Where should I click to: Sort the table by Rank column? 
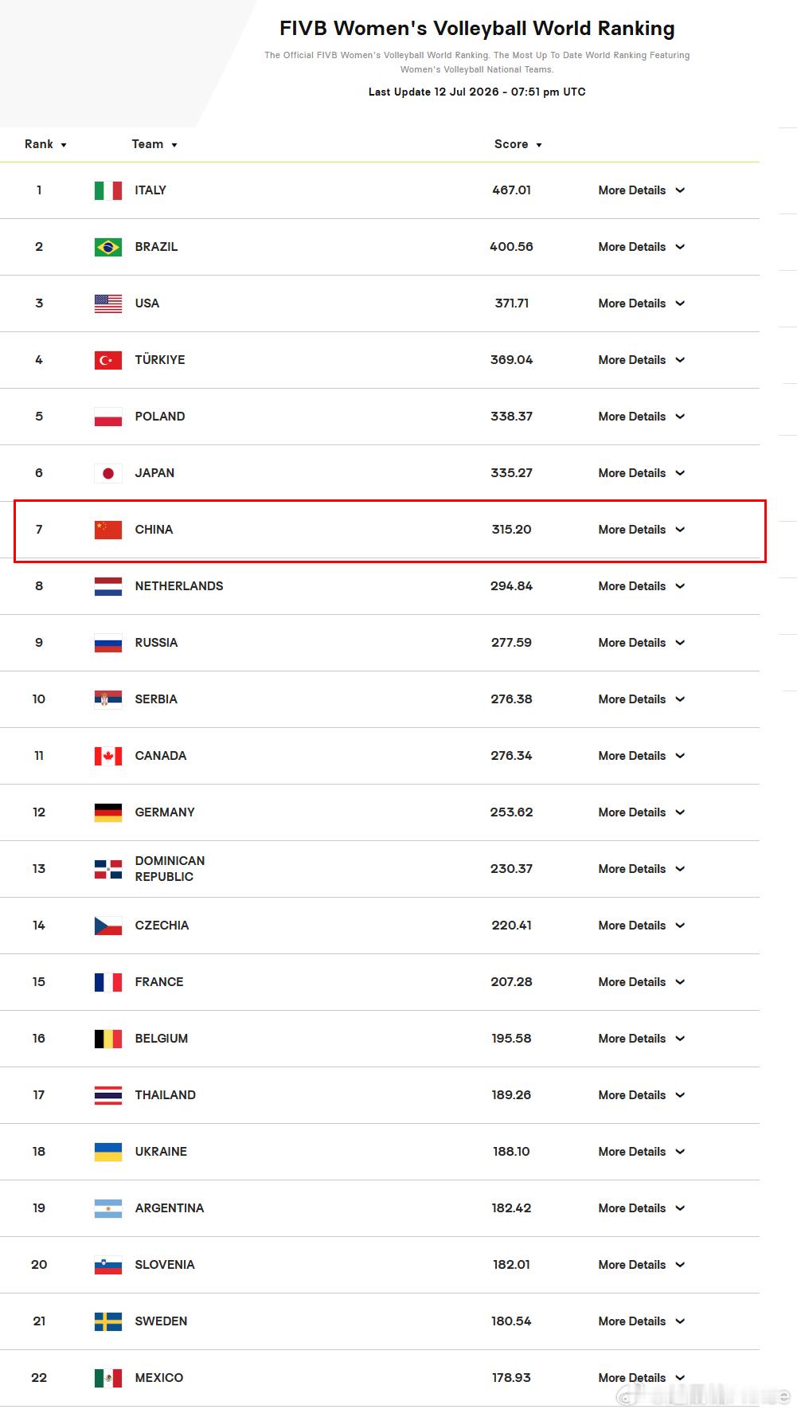[x=45, y=144]
